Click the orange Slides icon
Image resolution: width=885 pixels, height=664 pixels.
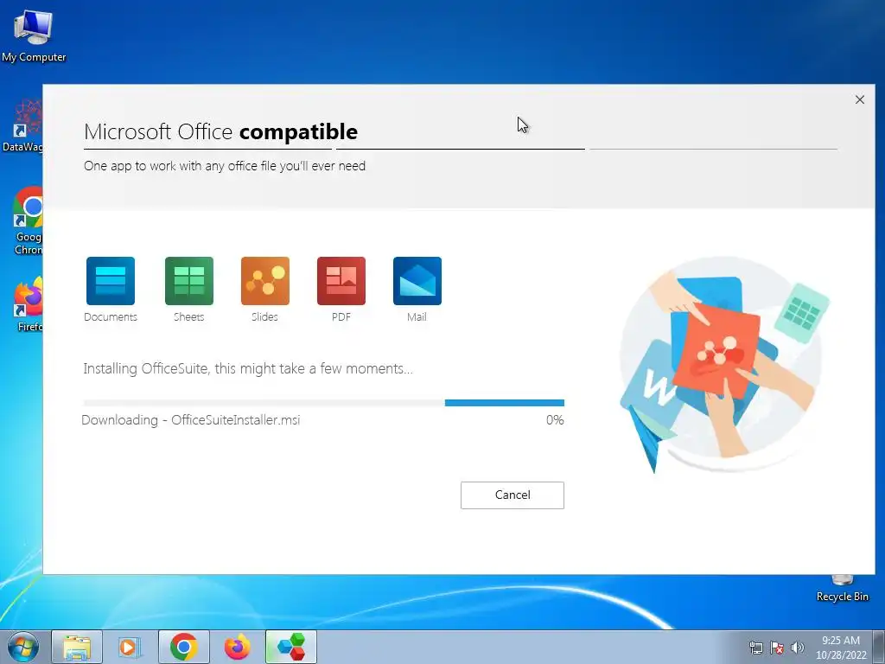tap(265, 281)
